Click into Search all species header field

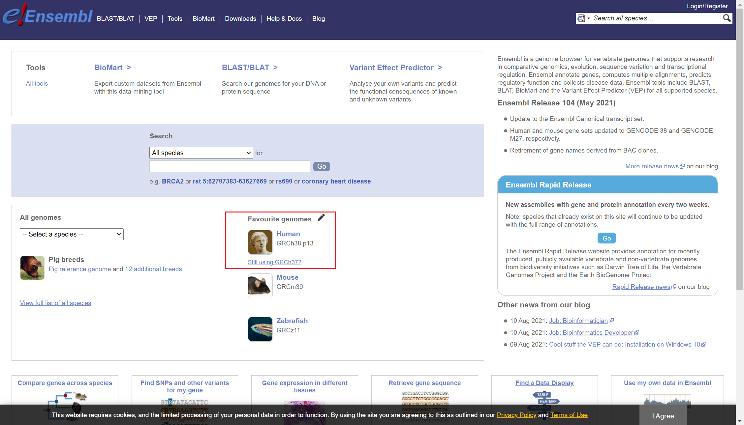click(x=656, y=18)
